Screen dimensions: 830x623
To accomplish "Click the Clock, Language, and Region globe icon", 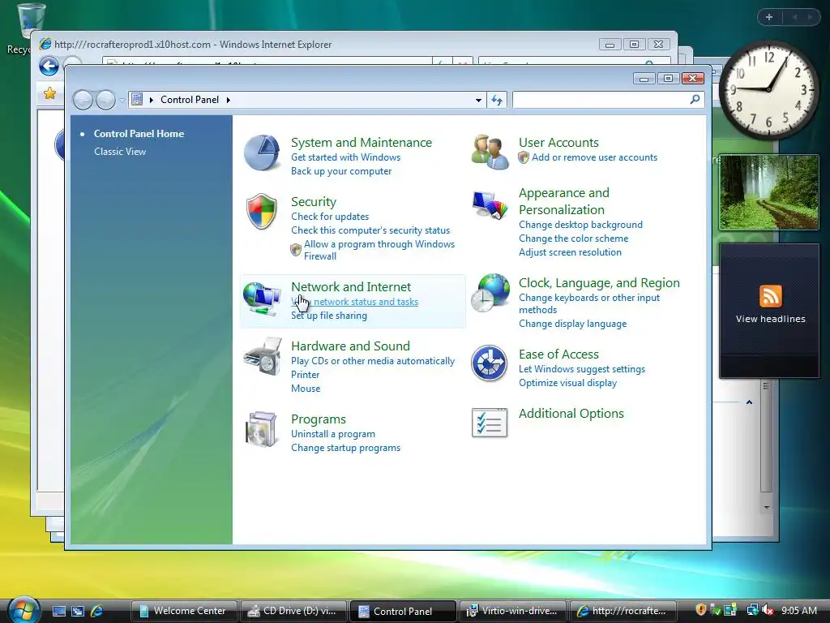I will 490,292.
